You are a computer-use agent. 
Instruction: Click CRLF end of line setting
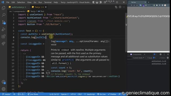[80, 94]
